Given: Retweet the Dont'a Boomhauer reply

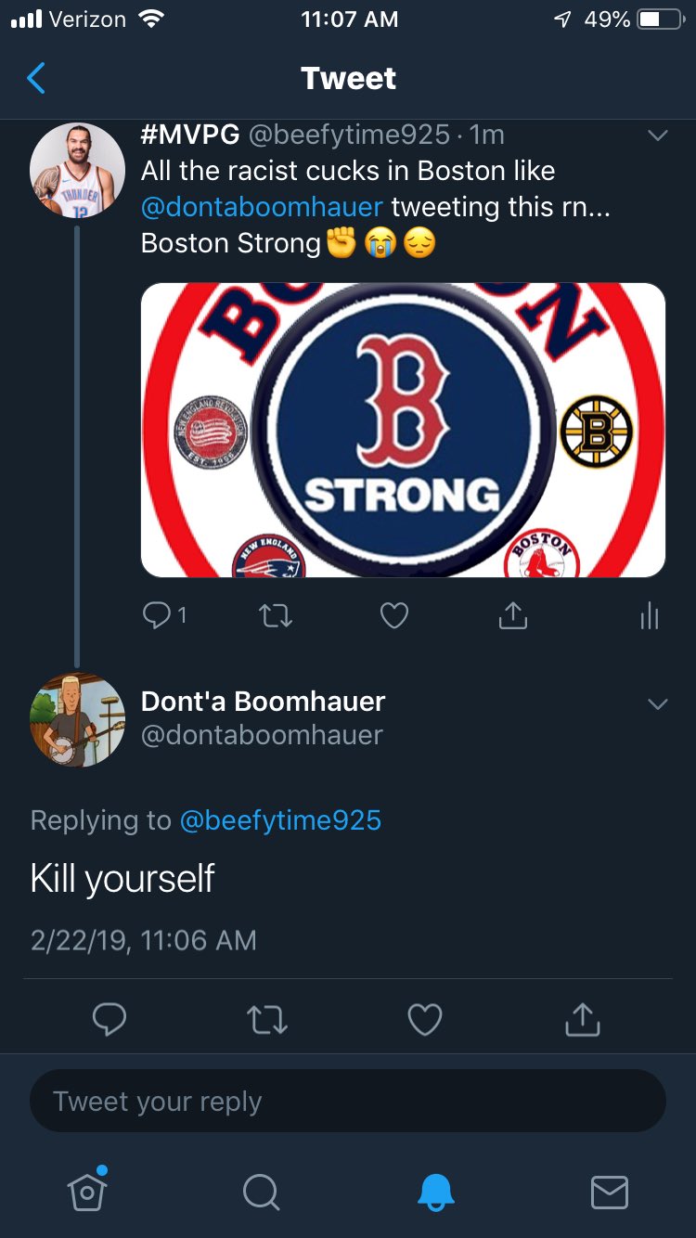Looking at the screenshot, I should pos(267,1020).
